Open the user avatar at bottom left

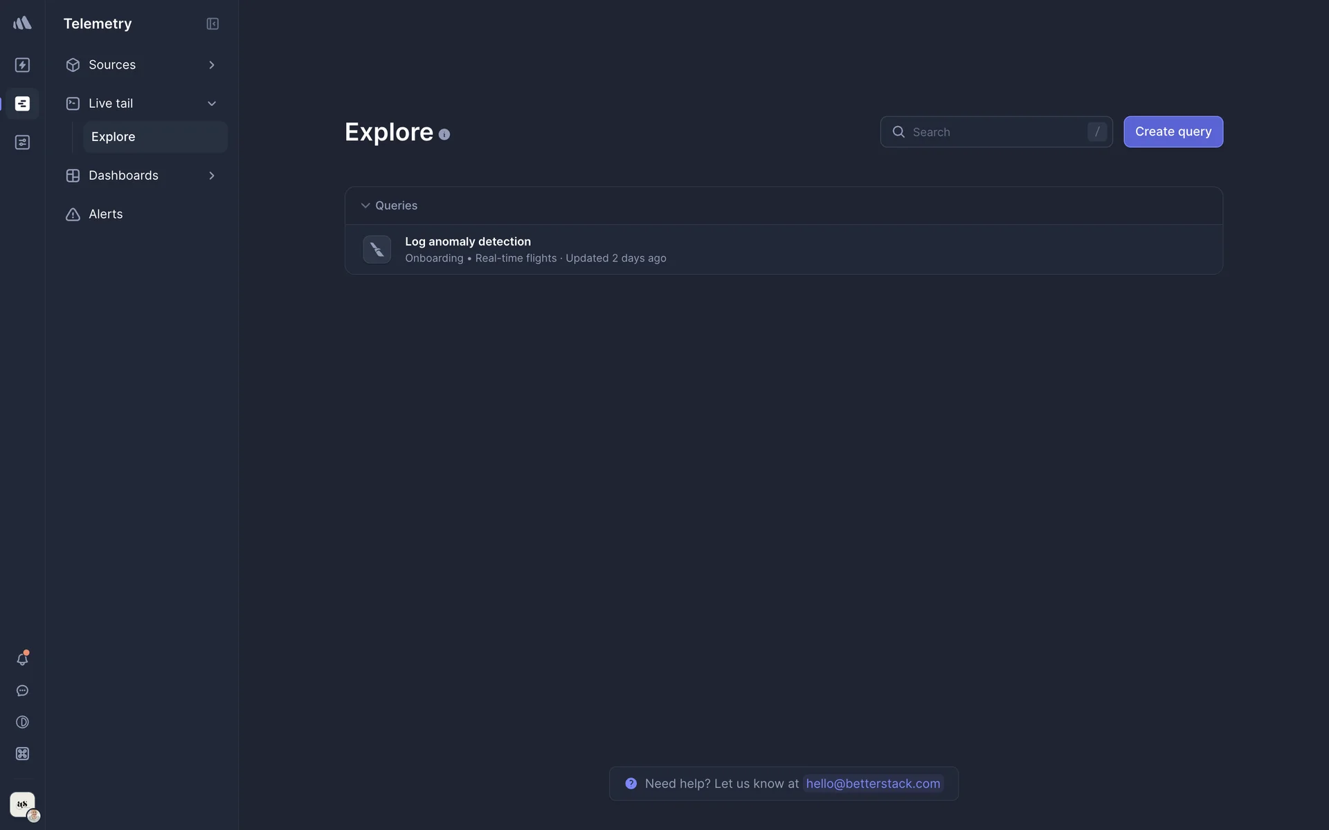point(23,805)
